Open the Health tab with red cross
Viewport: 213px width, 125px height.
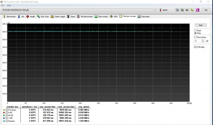[30, 16]
